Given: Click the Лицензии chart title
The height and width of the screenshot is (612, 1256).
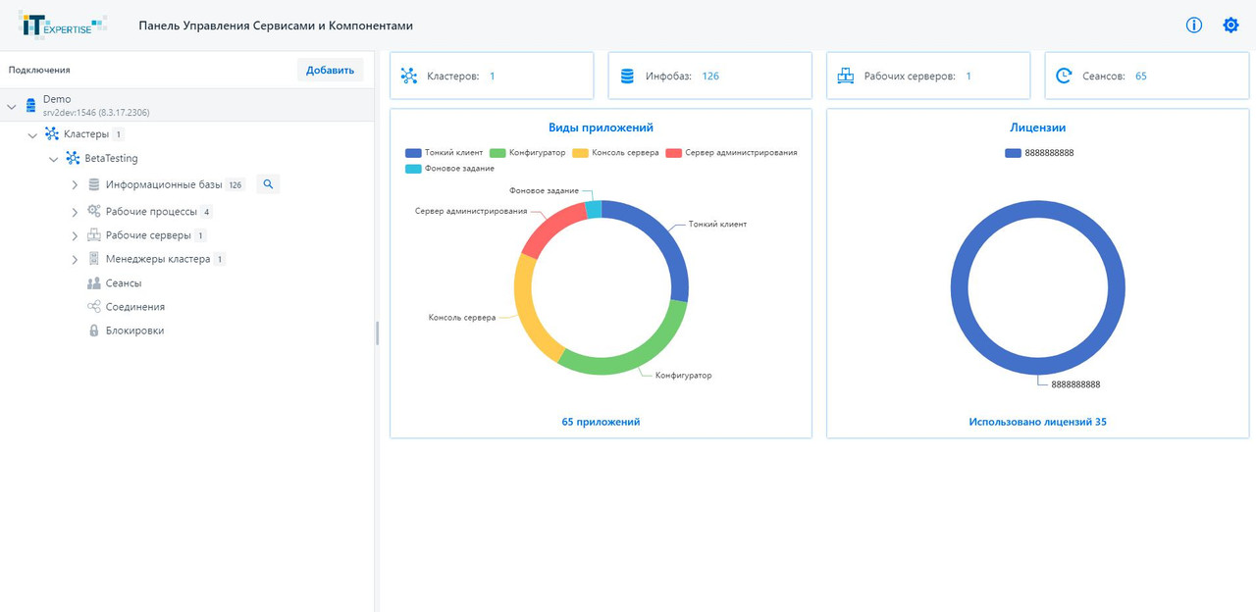Looking at the screenshot, I should tap(1037, 127).
